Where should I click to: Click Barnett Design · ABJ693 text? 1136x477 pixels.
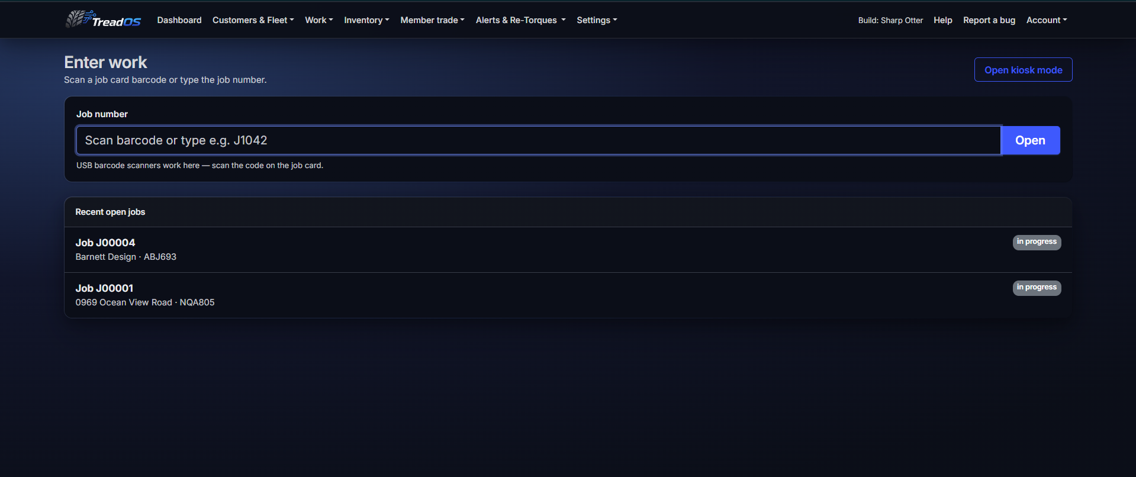pyautogui.click(x=126, y=257)
